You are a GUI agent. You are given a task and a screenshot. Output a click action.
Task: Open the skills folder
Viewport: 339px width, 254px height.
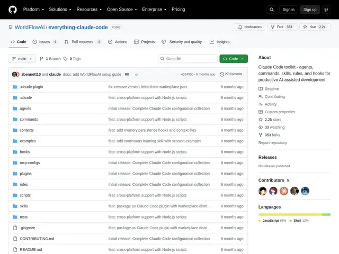pos(24,206)
